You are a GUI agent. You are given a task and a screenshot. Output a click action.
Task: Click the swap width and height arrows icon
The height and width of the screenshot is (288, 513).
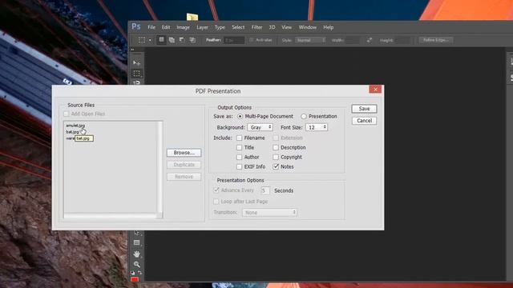click(370, 40)
